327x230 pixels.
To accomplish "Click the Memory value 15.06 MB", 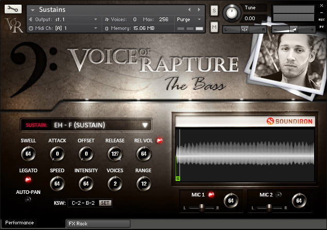I will pos(144,28).
